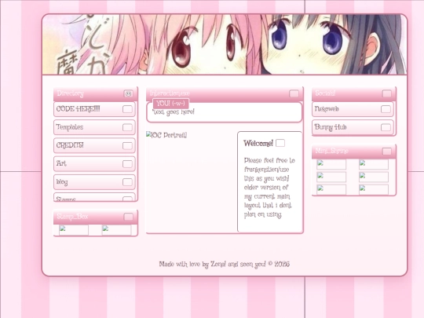The image size is (424, 318).
Task: Click the middle-right broken image in Mini_Shrine
Action: [x=374, y=177]
